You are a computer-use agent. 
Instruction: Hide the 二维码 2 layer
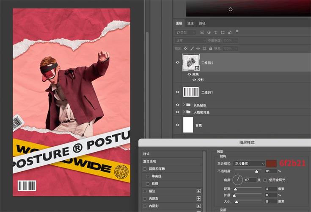[178, 62]
